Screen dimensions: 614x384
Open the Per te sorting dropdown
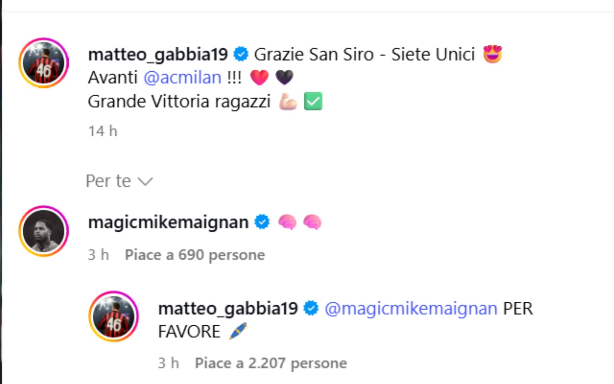point(109,180)
